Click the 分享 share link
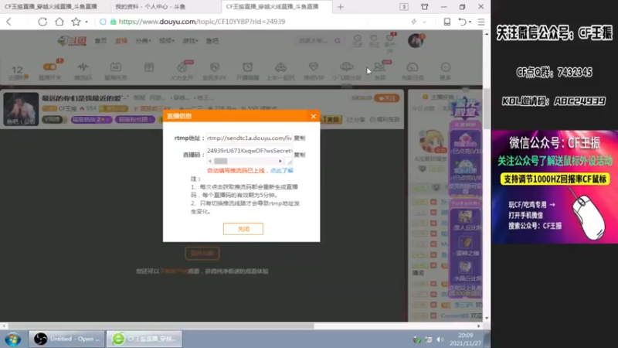 pos(356,120)
